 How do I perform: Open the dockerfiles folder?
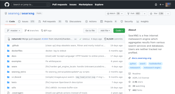17,51
